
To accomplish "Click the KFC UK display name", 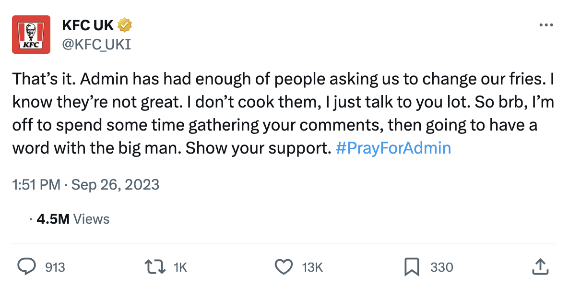I will 88,24.
